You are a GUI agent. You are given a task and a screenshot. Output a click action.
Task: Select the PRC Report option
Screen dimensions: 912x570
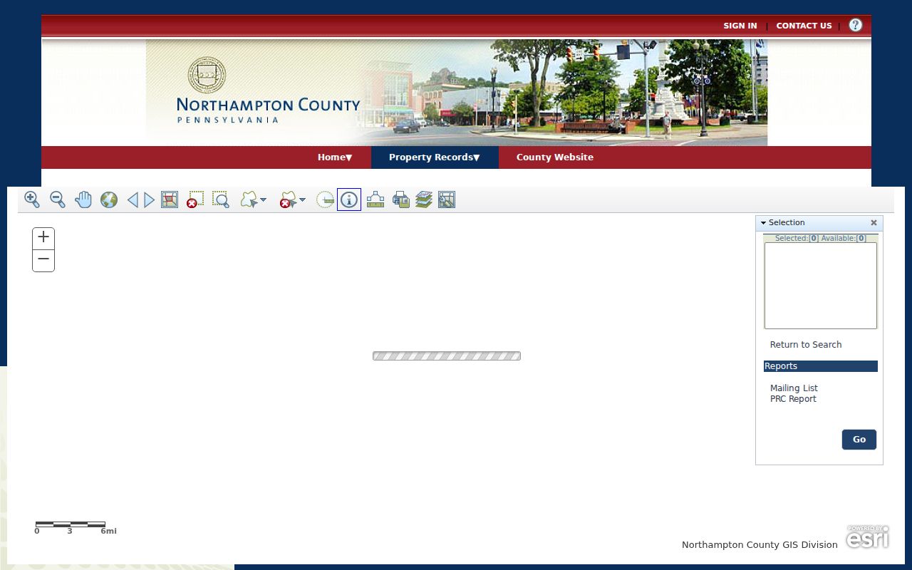793,399
